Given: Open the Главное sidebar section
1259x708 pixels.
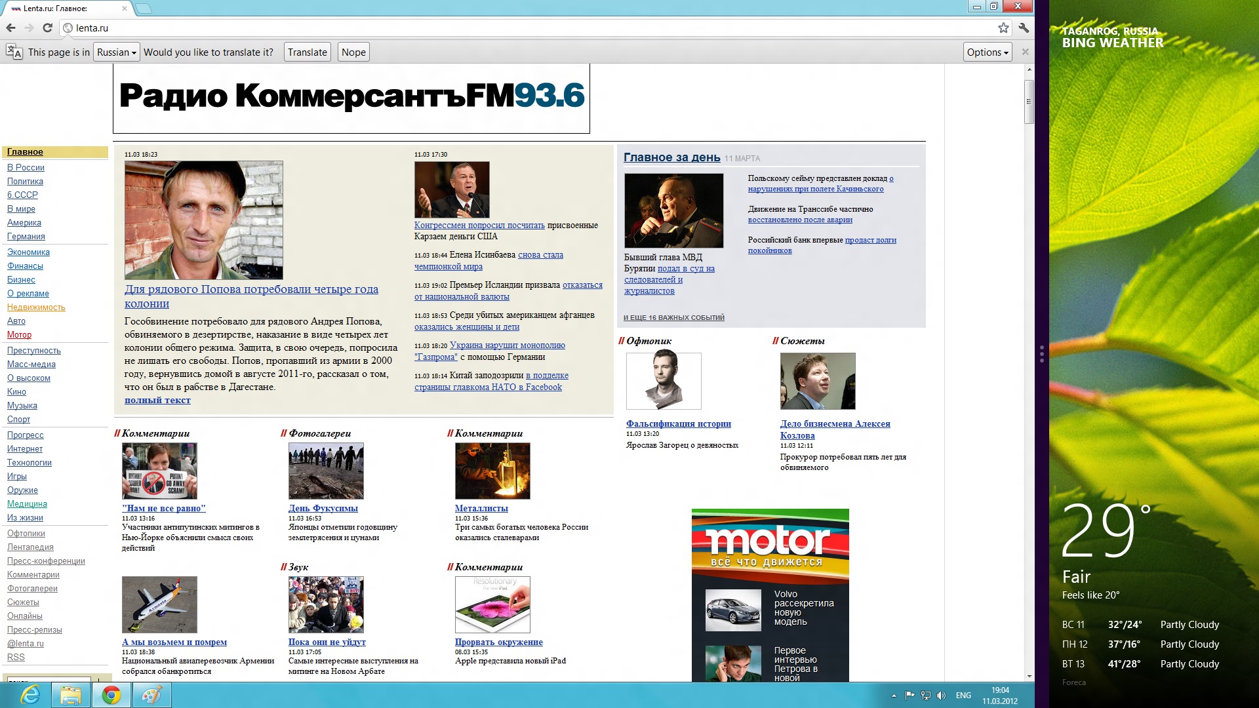Looking at the screenshot, I should click(25, 151).
